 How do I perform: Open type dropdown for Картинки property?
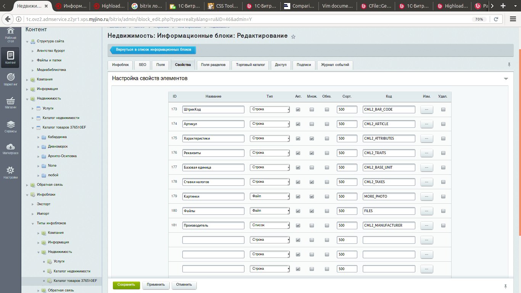tap(270, 196)
